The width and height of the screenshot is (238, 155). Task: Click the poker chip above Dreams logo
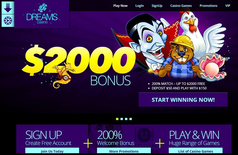click(43, 8)
